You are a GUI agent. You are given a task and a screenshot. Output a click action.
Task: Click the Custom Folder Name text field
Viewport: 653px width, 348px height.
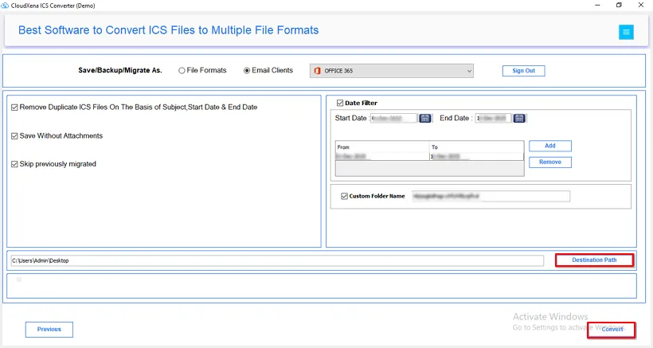point(491,196)
